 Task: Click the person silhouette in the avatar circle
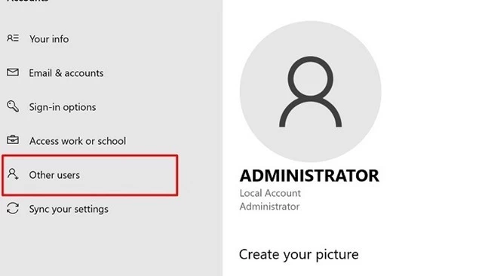[310, 92]
